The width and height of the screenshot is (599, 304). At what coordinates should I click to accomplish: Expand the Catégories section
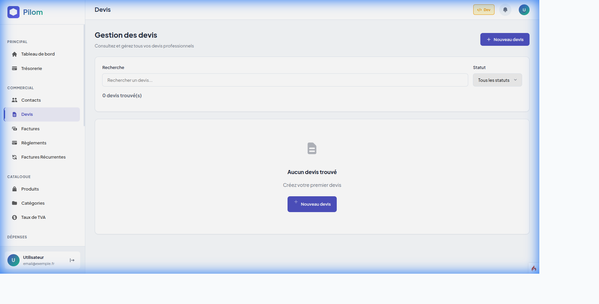click(33, 203)
